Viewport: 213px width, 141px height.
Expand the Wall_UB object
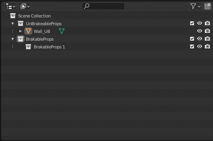coord(21,31)
